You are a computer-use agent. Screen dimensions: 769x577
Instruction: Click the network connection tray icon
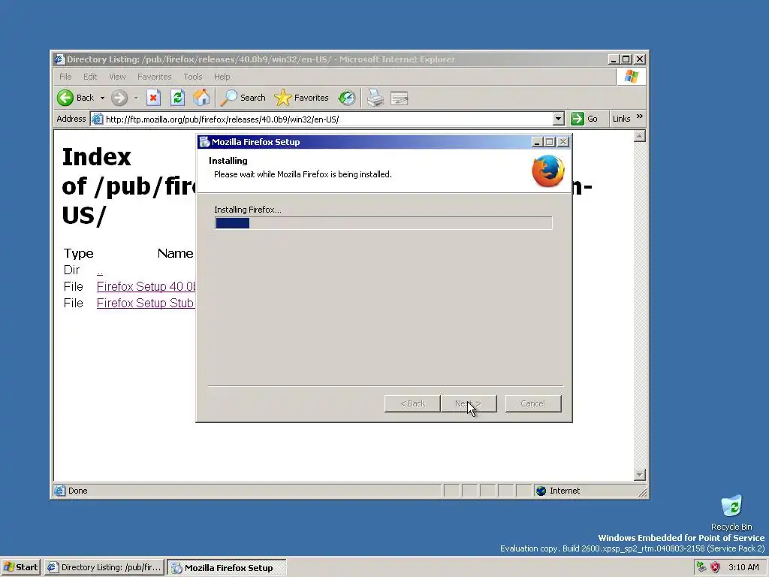[701, 567]
